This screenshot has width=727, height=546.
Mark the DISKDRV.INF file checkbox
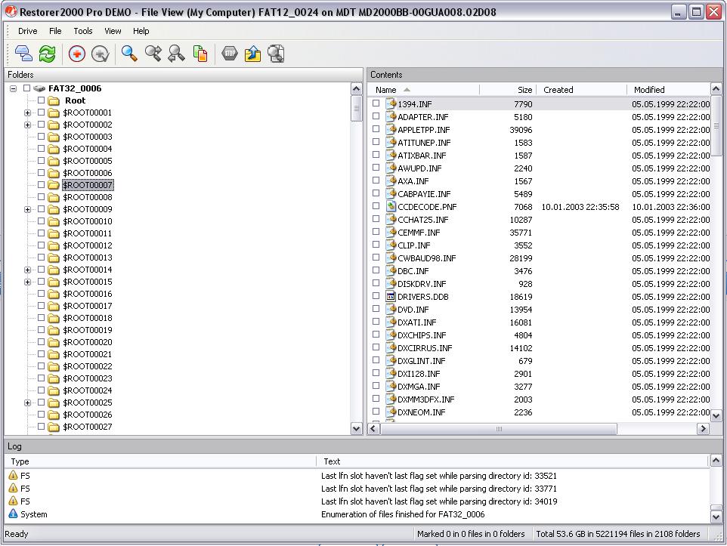coord(376,283)
